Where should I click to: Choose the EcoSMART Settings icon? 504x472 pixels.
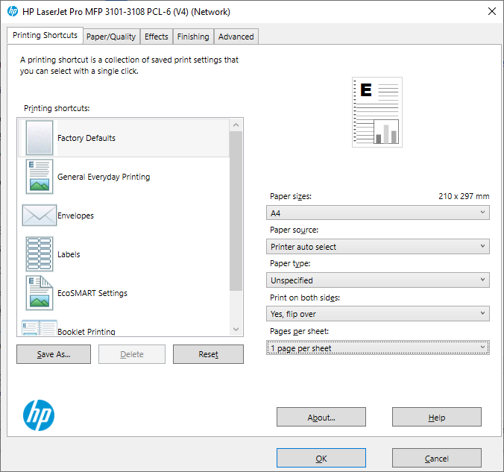[40, 293]
